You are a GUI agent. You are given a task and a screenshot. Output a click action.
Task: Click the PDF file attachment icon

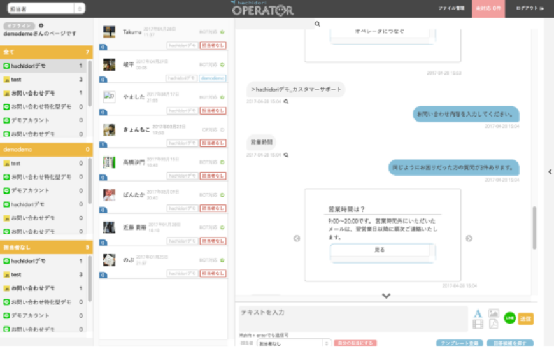pyautogui.click(x=494, y=324)
